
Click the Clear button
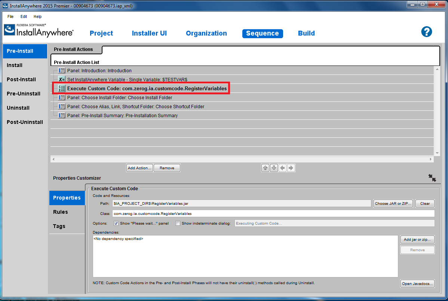click(425, 203)
